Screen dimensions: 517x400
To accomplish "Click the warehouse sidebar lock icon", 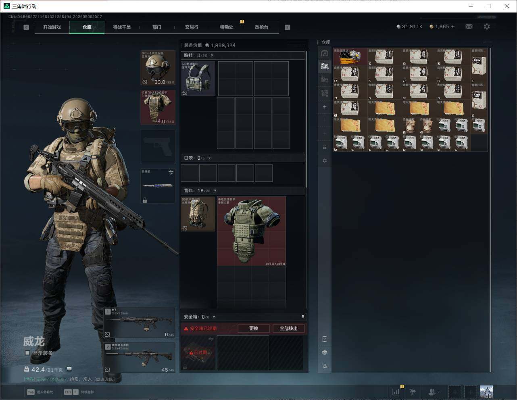I will tap(325, 147).
